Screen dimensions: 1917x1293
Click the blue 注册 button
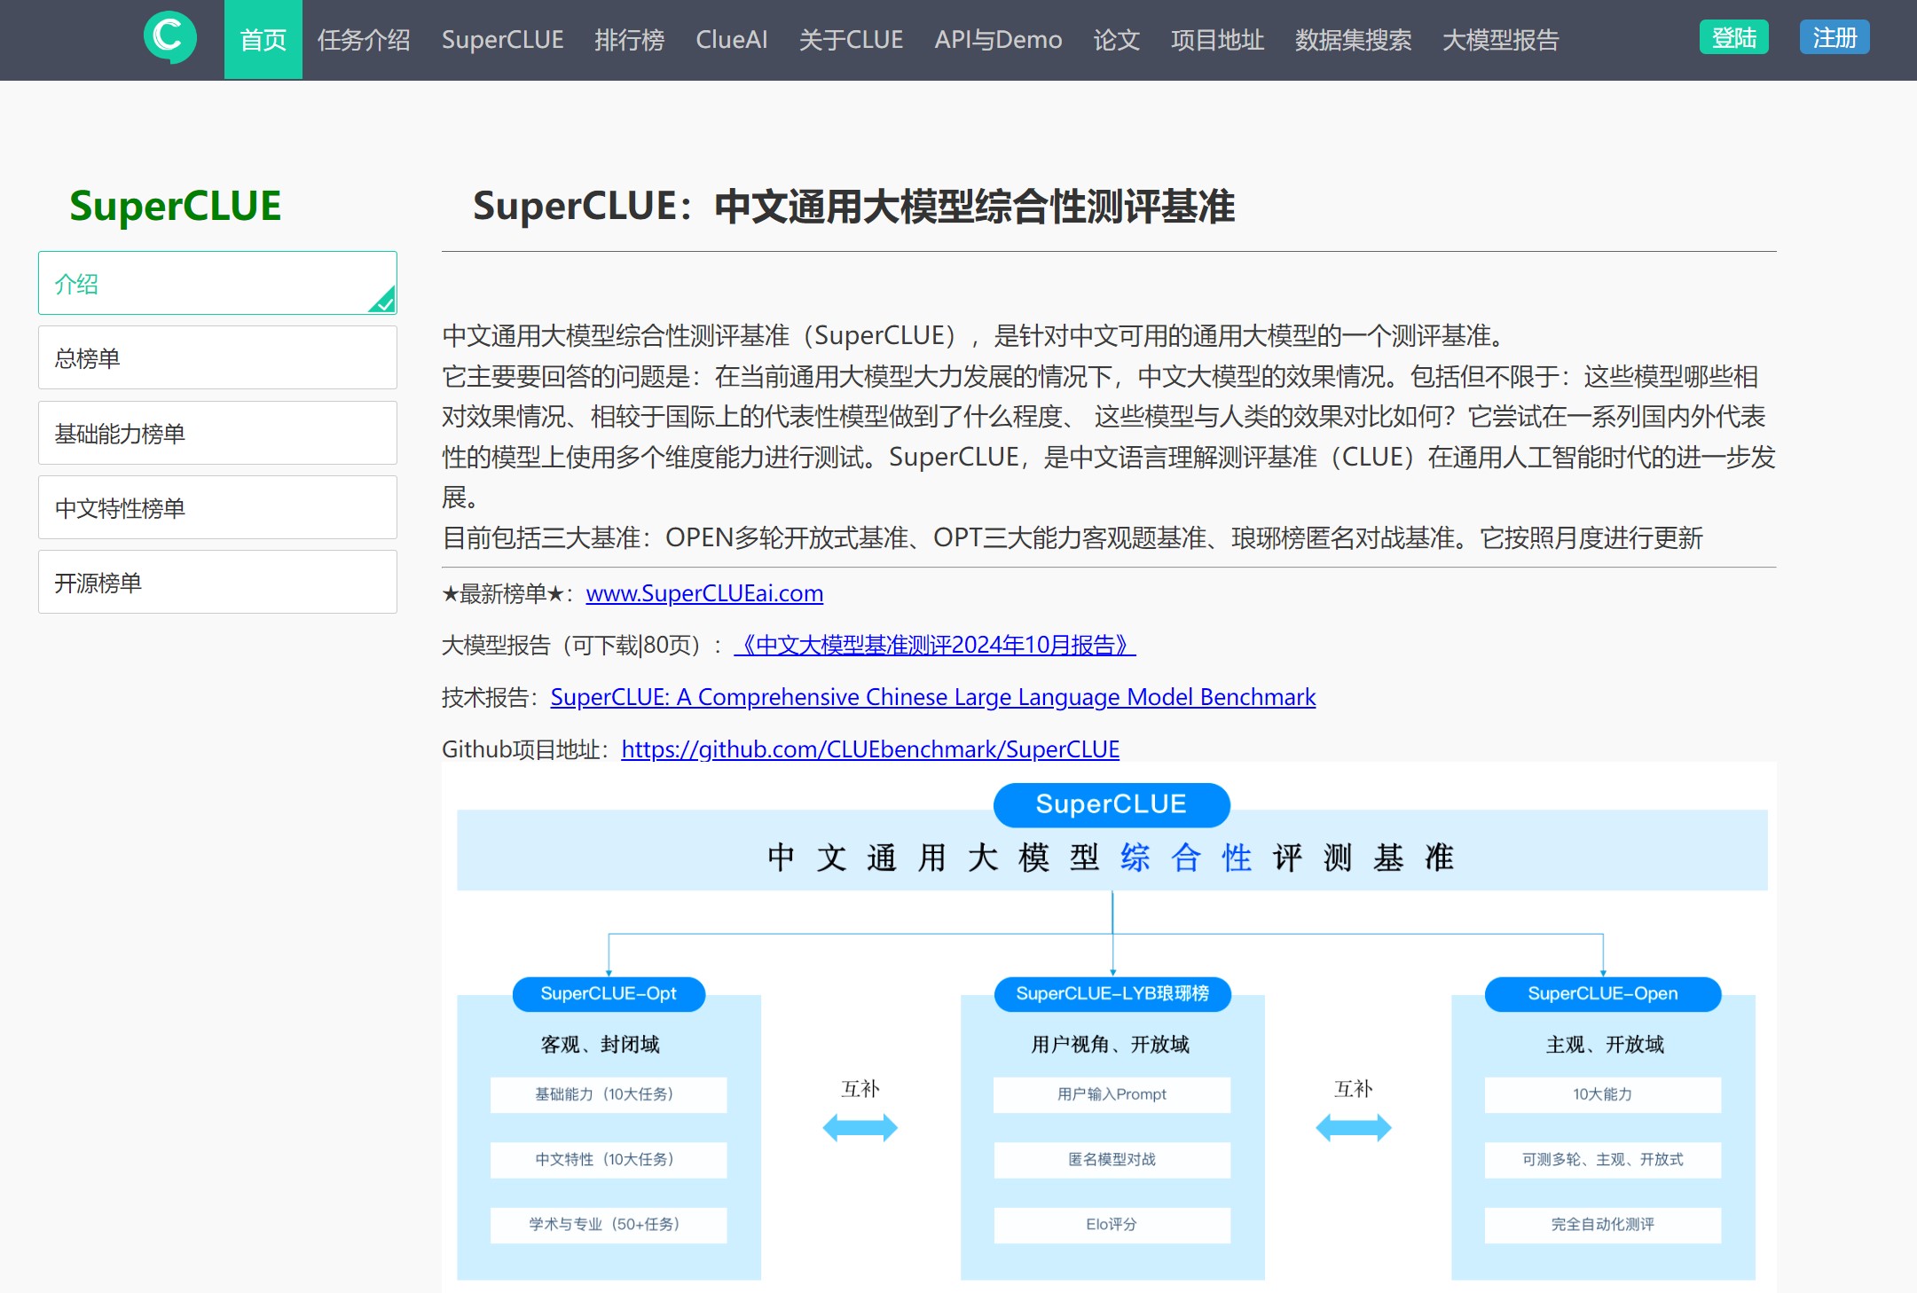coord(1834,37)
